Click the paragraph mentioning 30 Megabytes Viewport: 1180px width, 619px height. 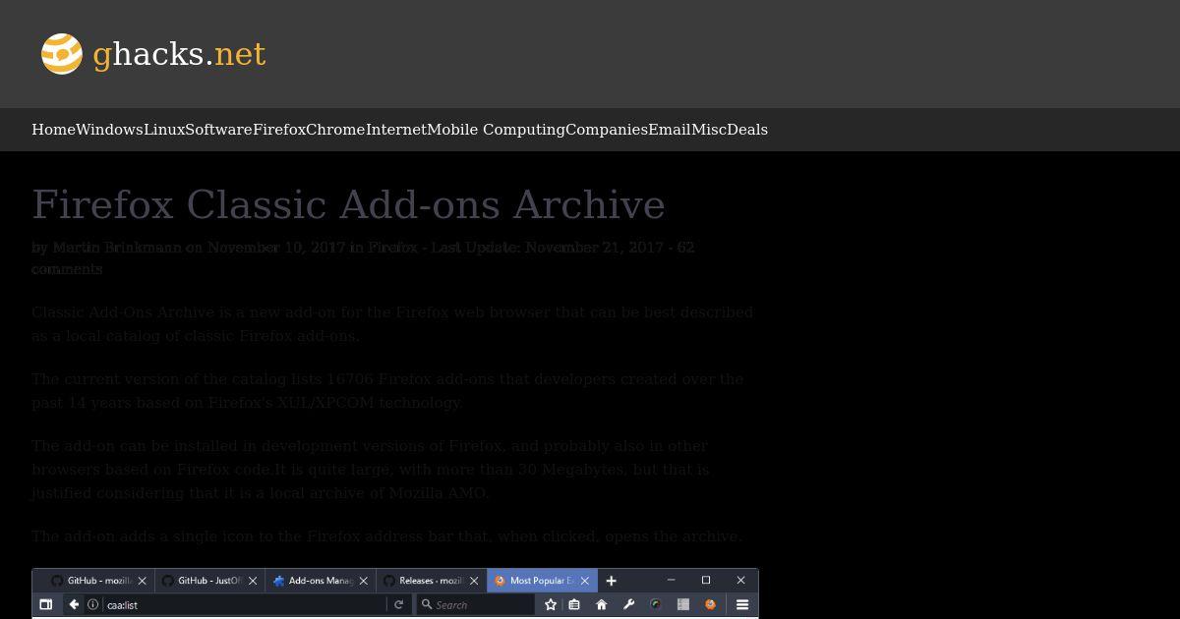[x=370, y=470]
